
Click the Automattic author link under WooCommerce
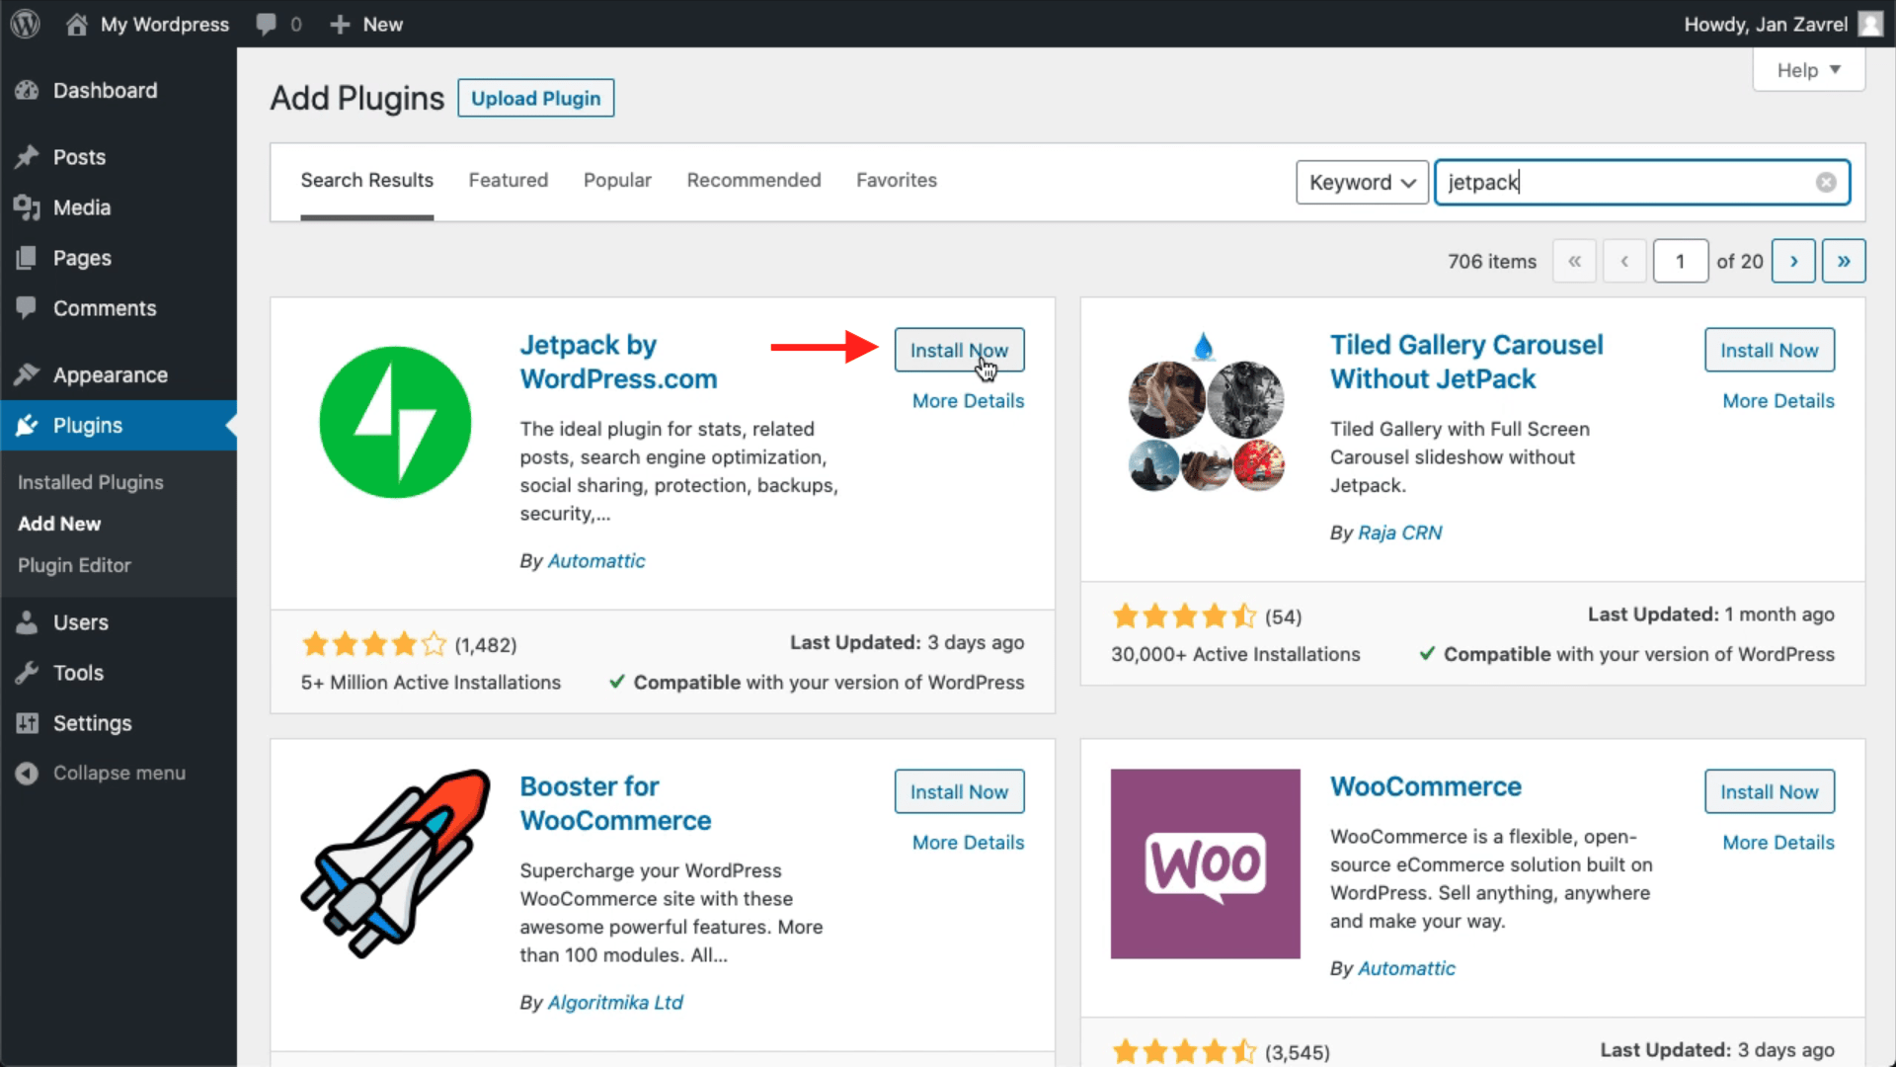[1406, 968]
